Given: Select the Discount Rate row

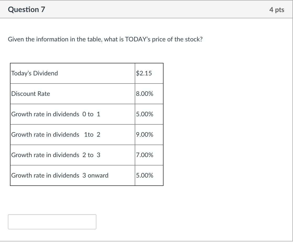Looking at the screenshot, I should (x=30, y=94).
